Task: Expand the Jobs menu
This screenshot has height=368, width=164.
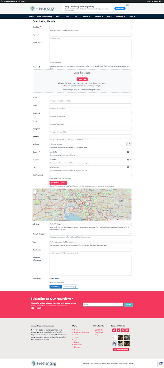Action: click(68, 16)
